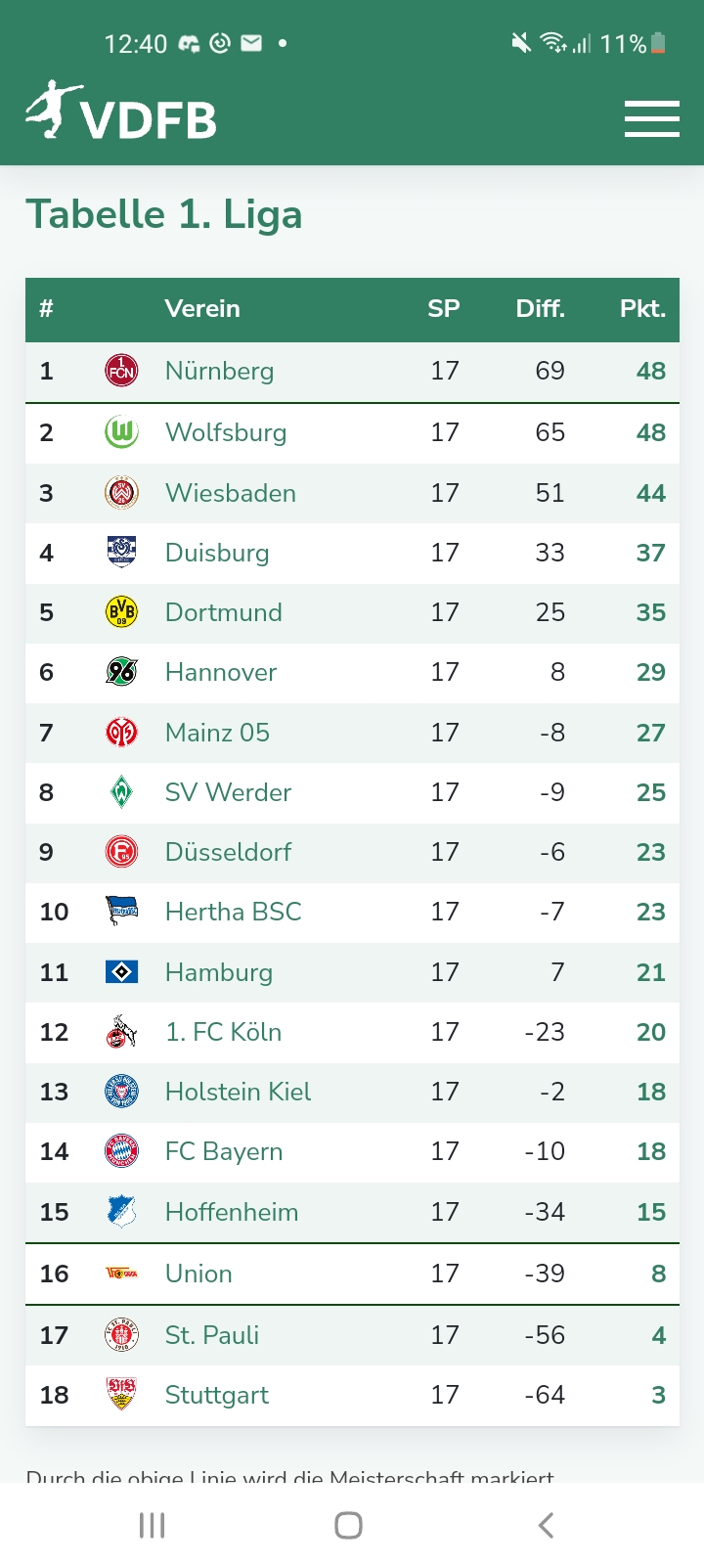
Task: Open the Duisburg team link
Action: (216, 553)
